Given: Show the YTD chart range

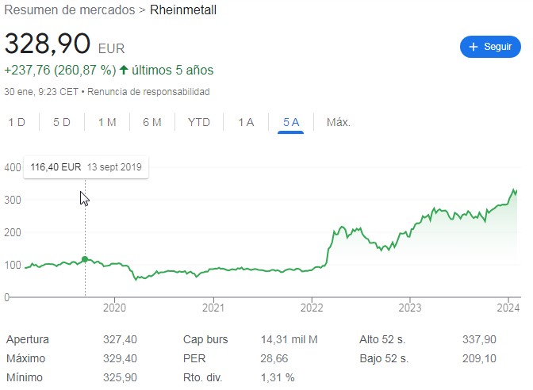Looking at the screenshot, I should 199,122.
